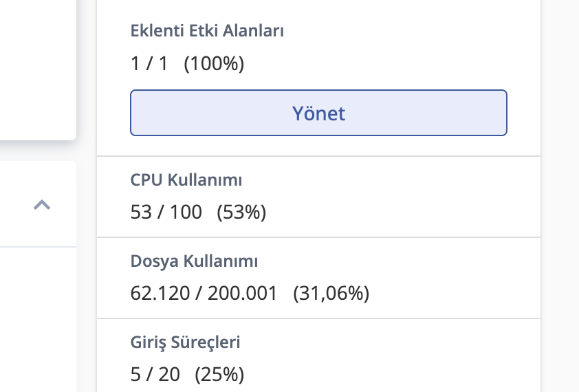Click the (100%) addon domains percentage
The image size is (579, 392).
tap(214, 64)
